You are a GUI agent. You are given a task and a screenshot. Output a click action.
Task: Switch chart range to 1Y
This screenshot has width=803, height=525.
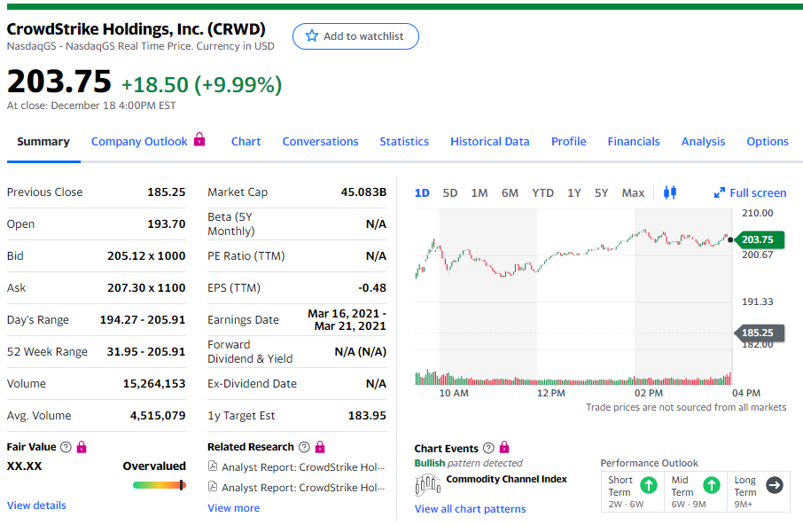574,192
